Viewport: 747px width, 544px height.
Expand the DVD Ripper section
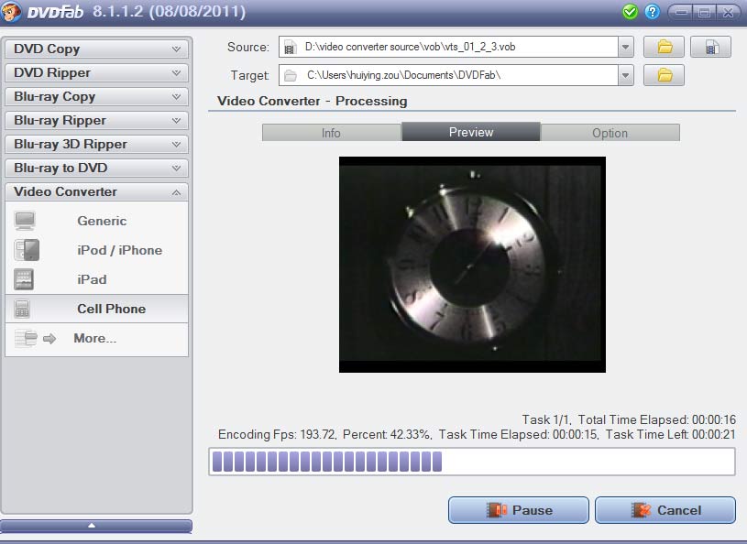point(97,73)
